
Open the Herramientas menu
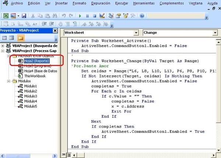click(144, 3)
